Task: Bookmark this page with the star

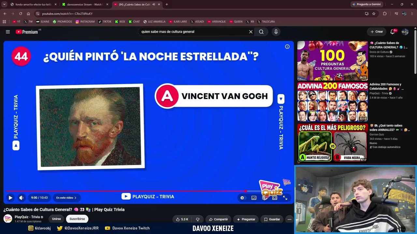Action: [x=374, y=14]
